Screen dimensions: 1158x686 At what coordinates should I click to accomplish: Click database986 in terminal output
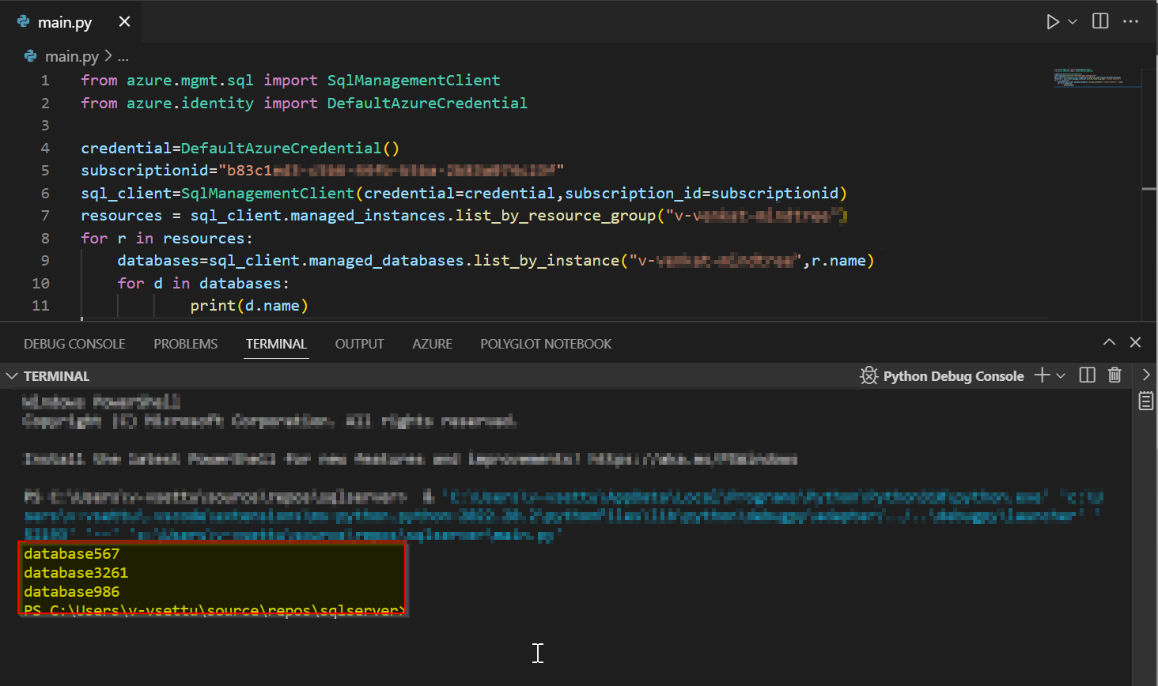(71, 591)
